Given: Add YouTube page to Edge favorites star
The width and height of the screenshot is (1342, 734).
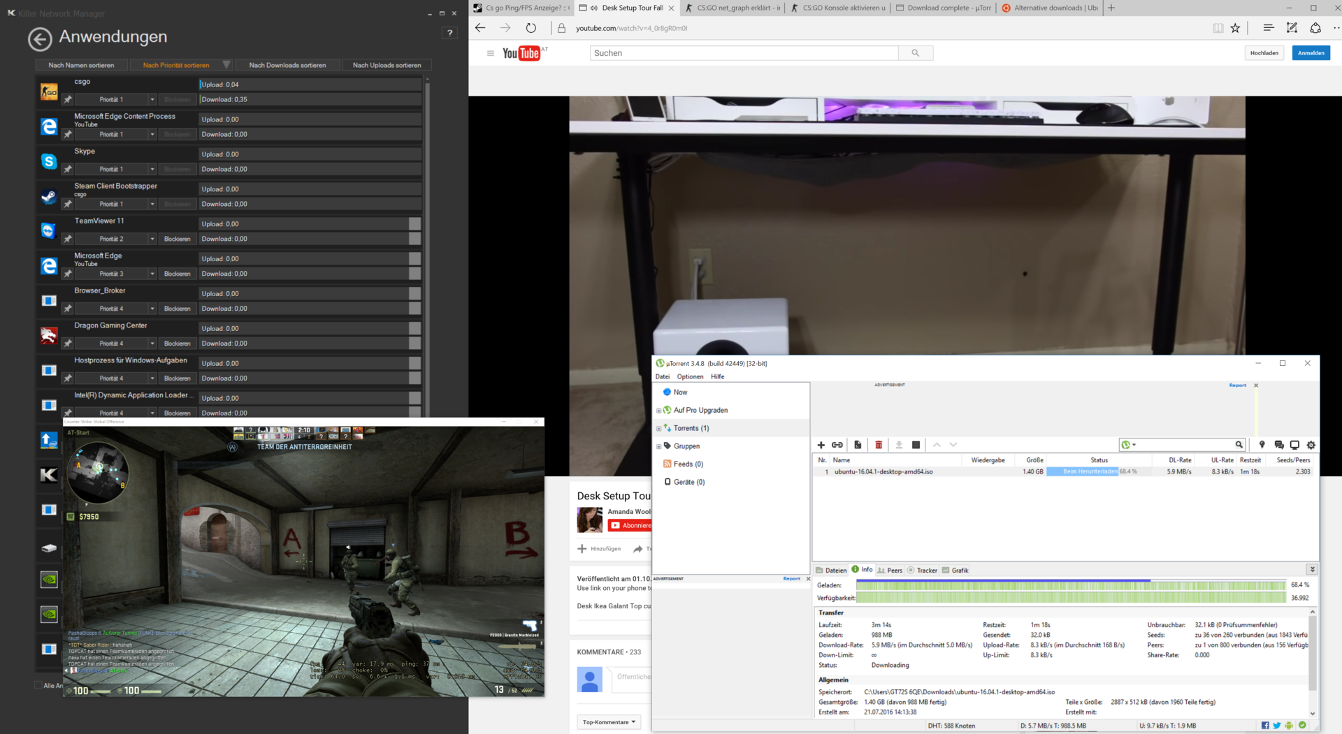Looking at the screenshot, I should pos(1235,28).
